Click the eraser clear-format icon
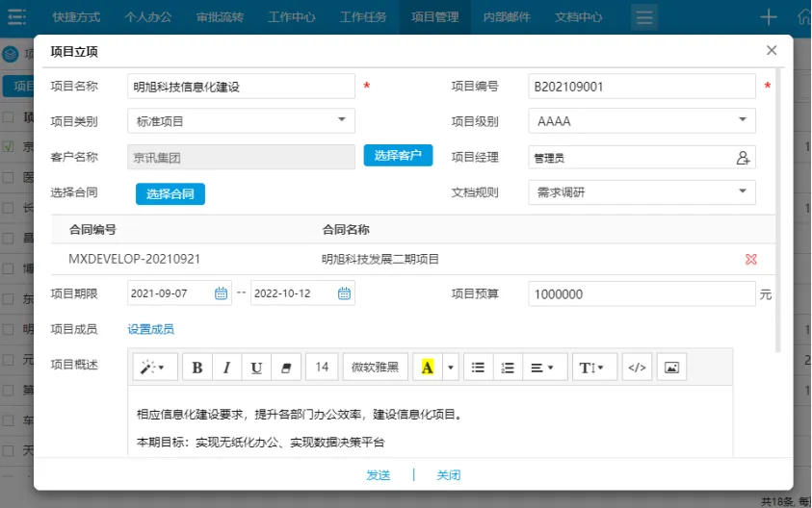812x508 pixels. [285, 368]
